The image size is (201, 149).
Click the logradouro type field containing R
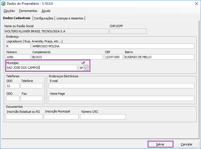pos(18,46)
